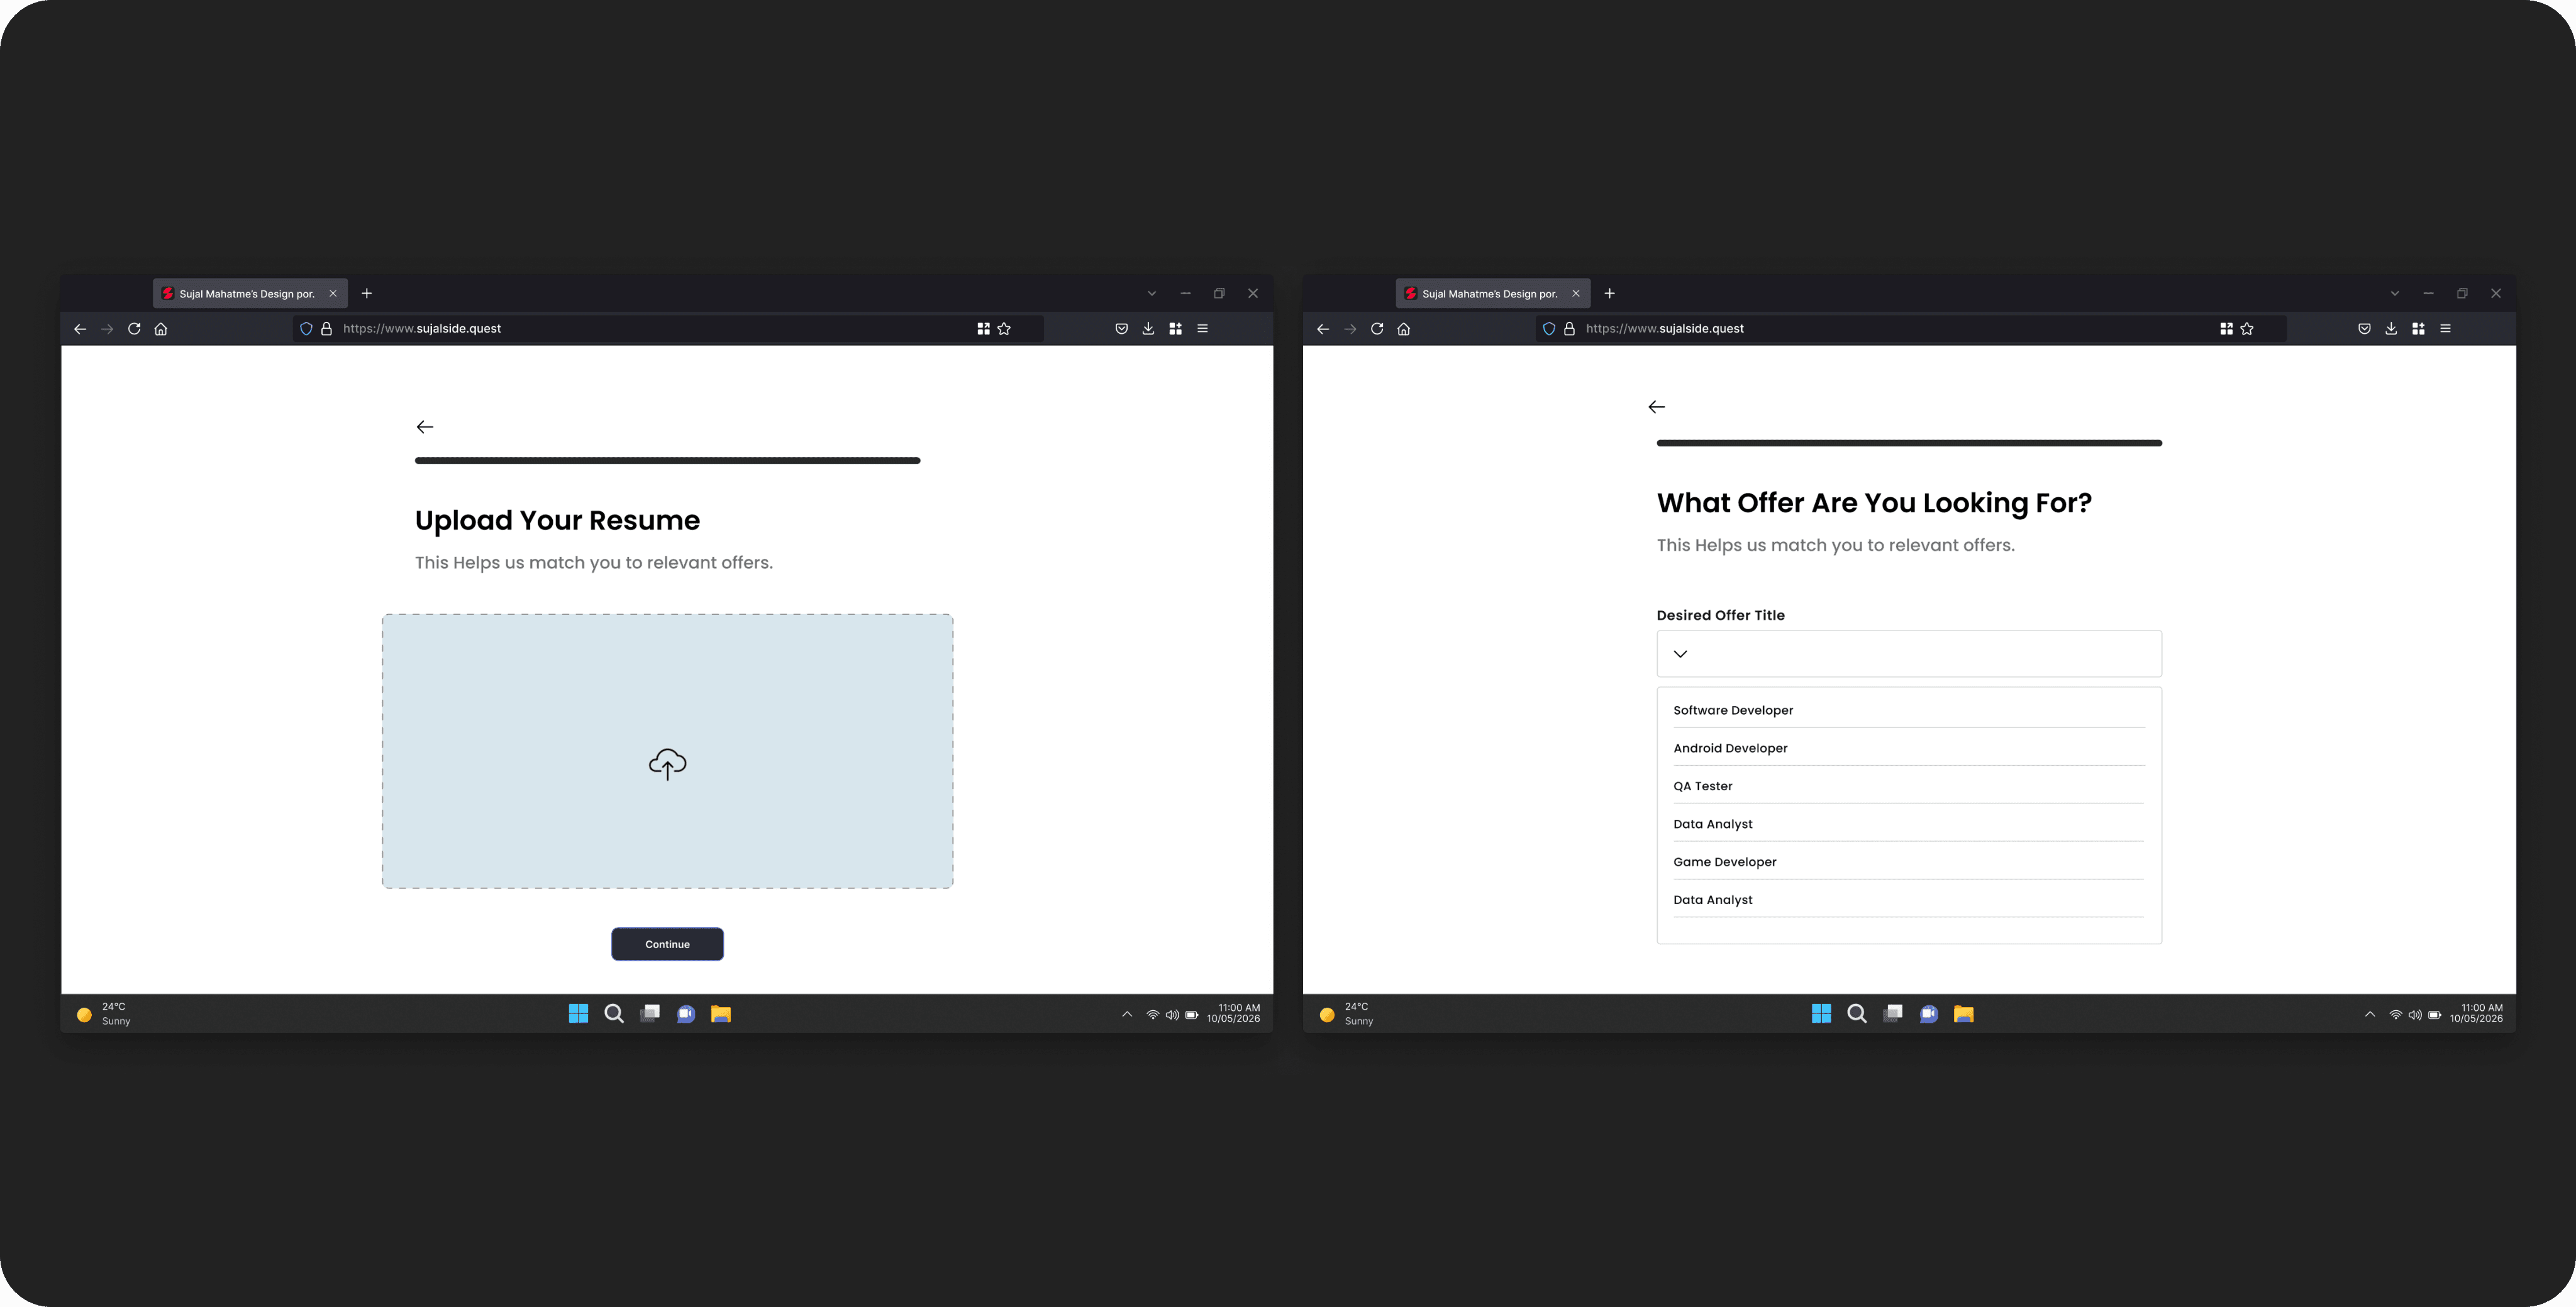The height and width of the screenshot is (1307, 2576).
Task: Expand system tray chevron in right taskbar
Action: 2369,1014
